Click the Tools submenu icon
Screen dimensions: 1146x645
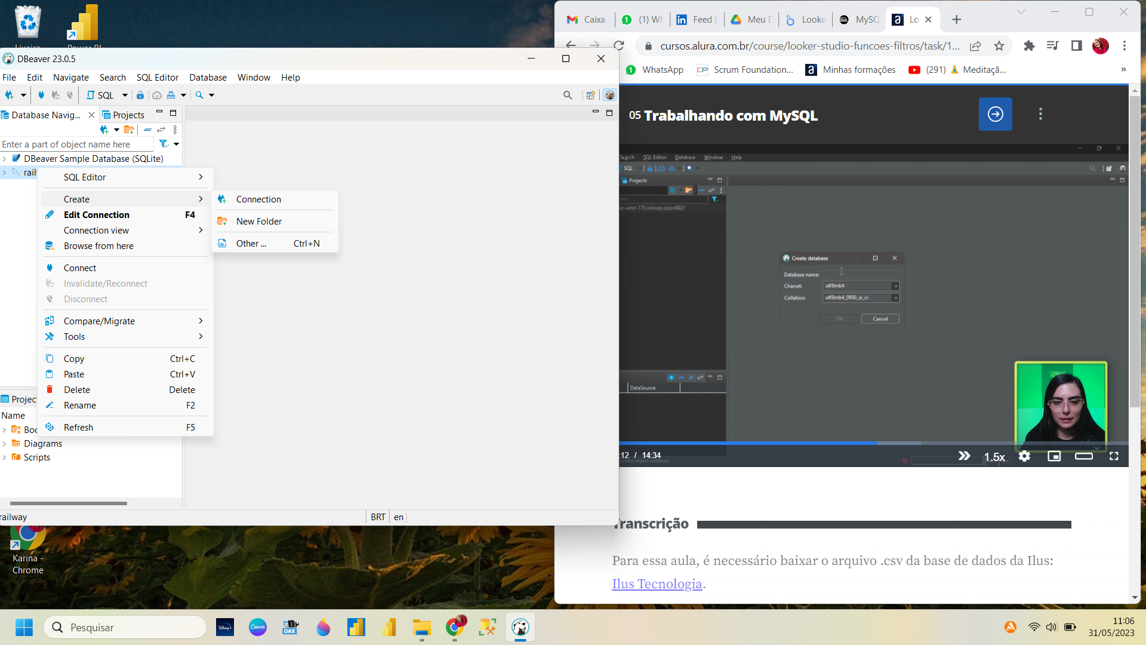(x=201, y=336)
